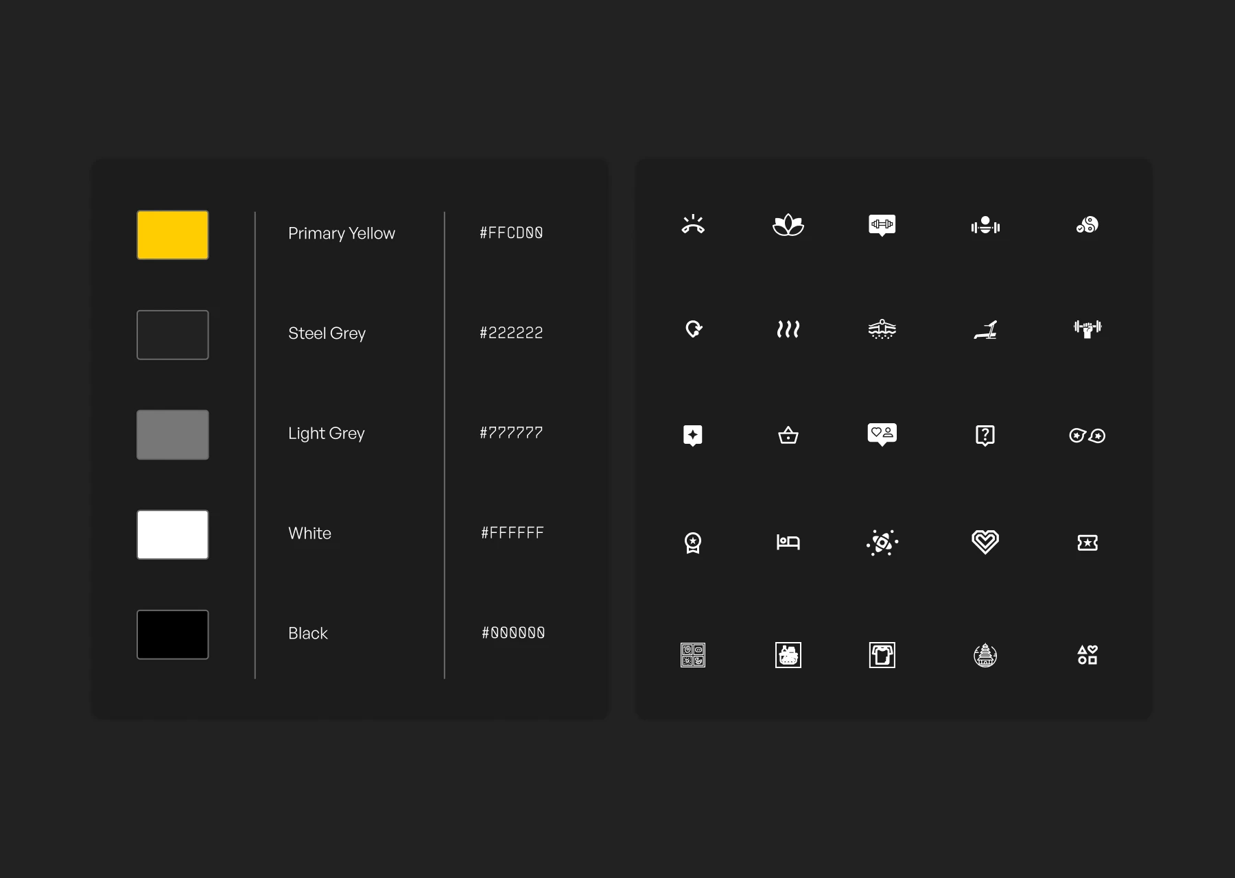Pick the Steel Grey color swatch
Image resolution: width=1235 pixels, height=878 pixels.
pos(173,335)
